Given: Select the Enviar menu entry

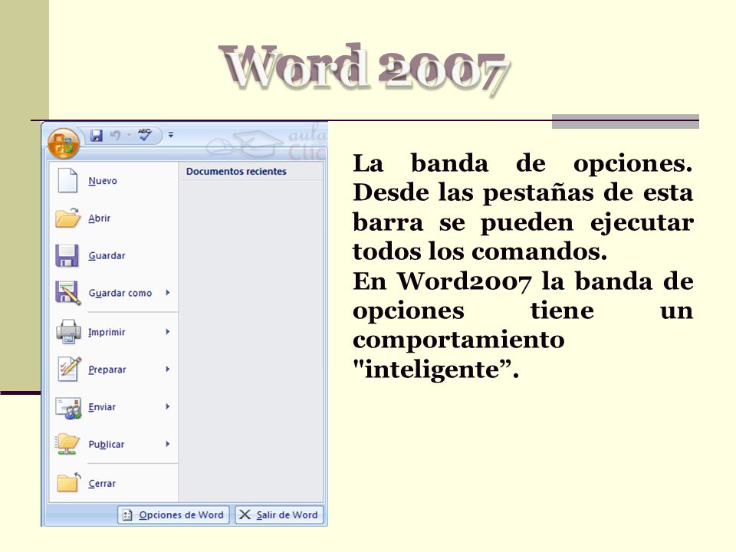Looking at the screenshot, I should tap(113, 407).
